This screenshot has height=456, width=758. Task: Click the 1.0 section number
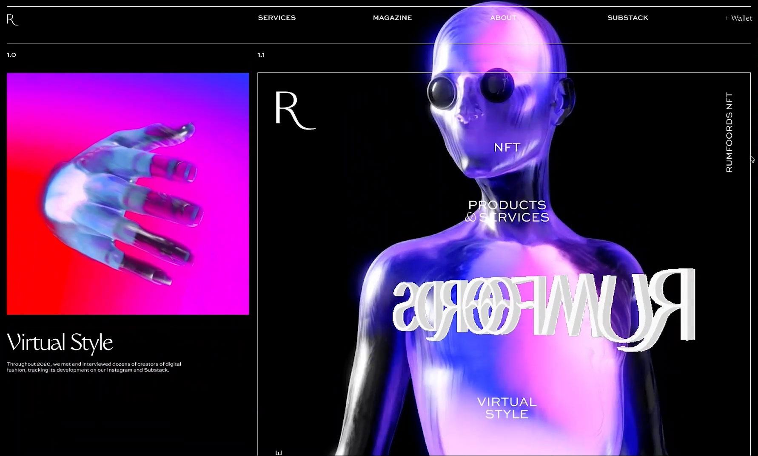pyautogui.click(x=11, y=55)
